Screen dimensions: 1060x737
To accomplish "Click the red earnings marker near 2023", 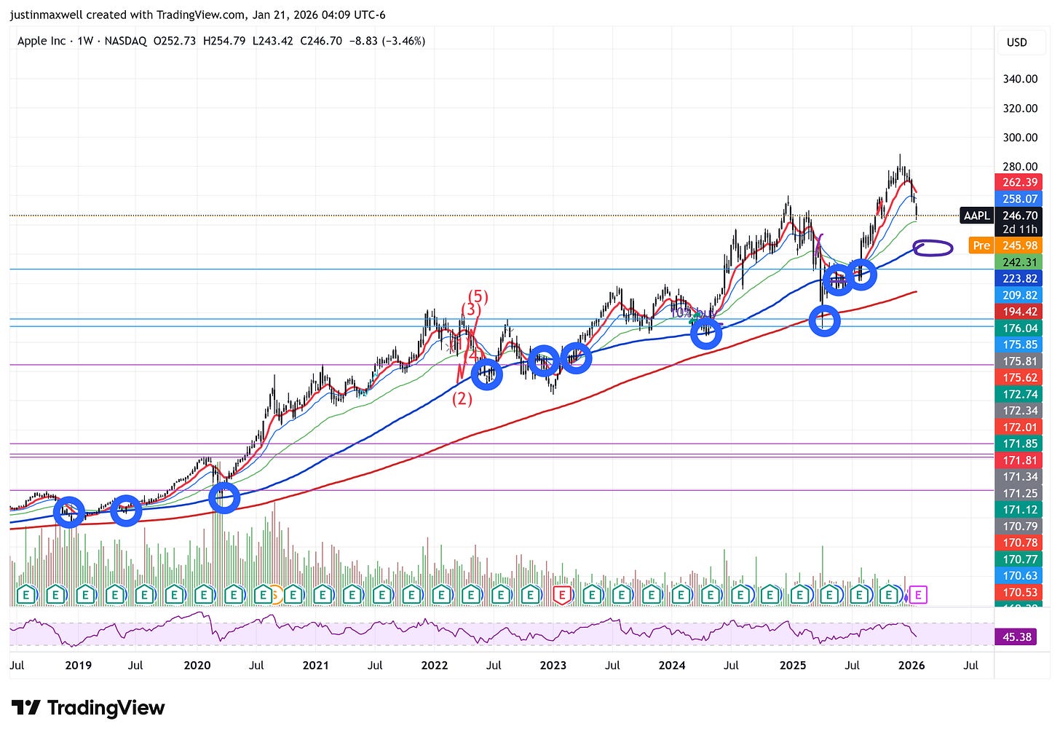I will [x=561, y=595].
